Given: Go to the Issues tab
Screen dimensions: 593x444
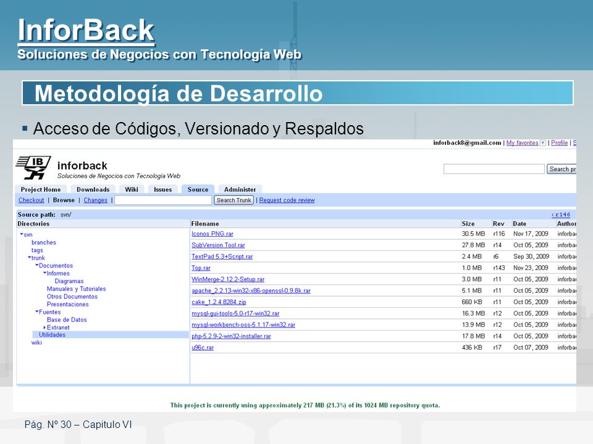Looking at the screenshot, I should (162, 189).
